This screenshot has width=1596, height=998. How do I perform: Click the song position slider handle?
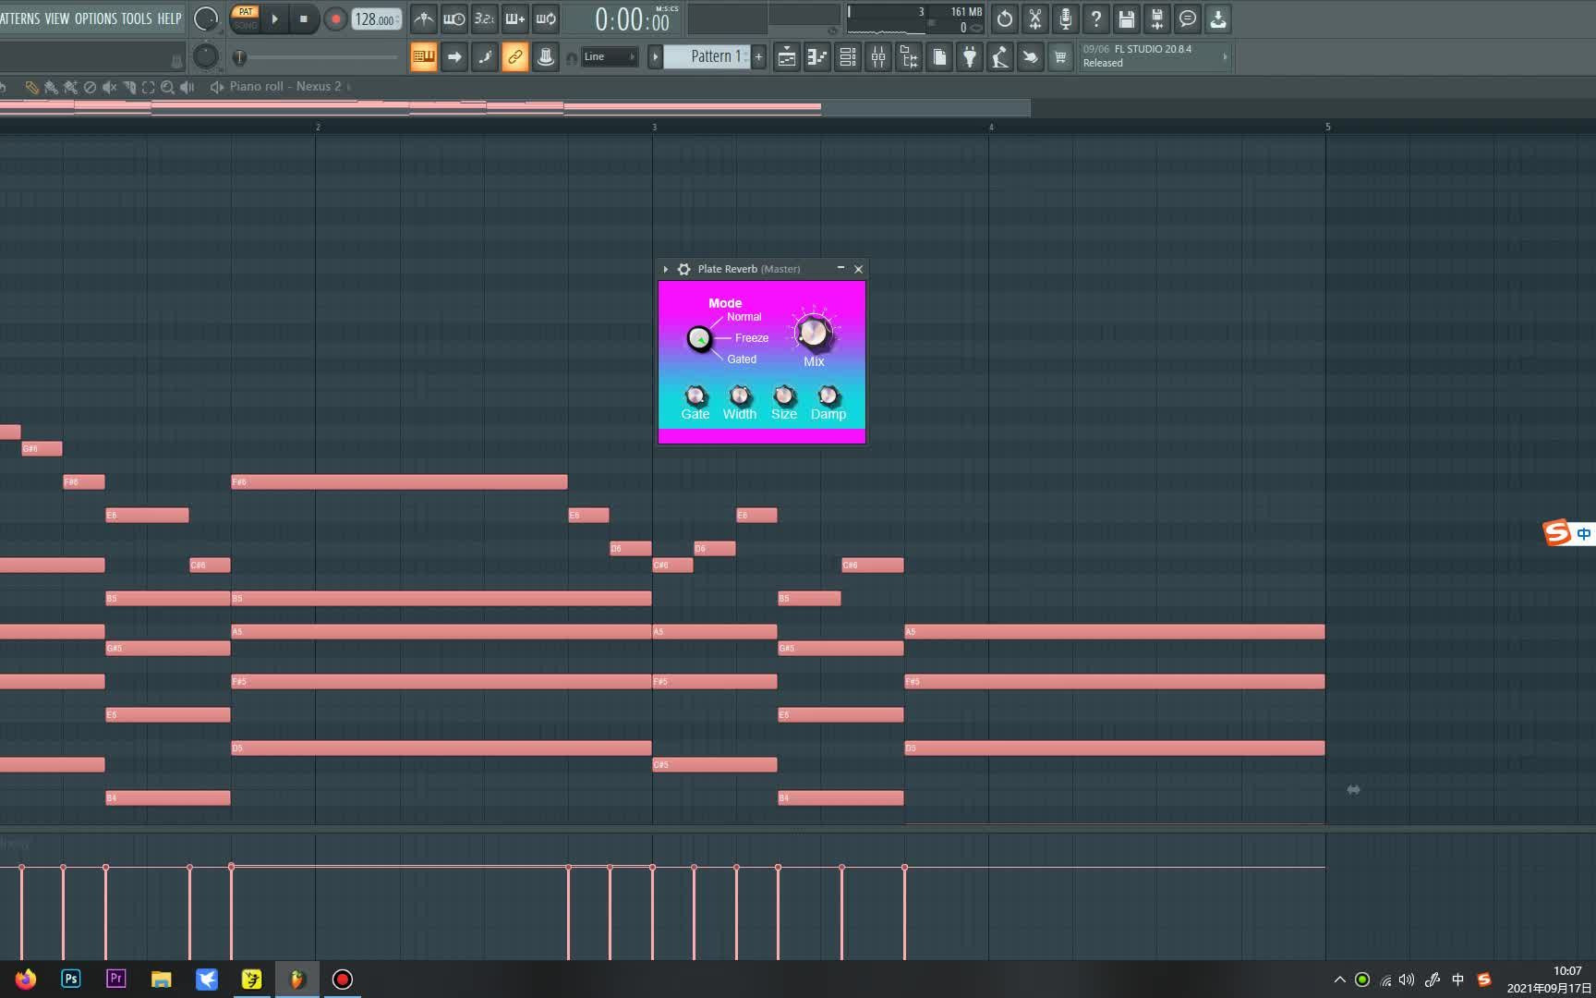239,57
